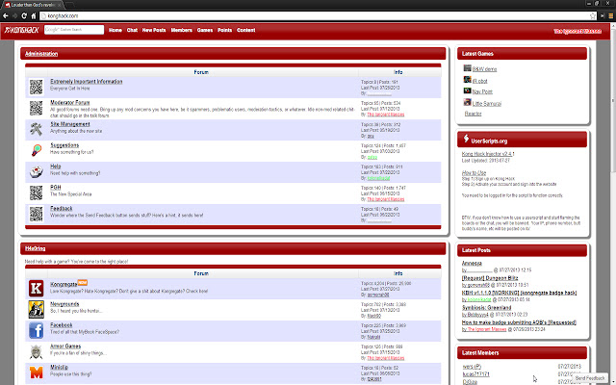This screenshot has height=385, width=616.
Task: Open the Kong Hack Injector script link
Action: tap(488, 154)
